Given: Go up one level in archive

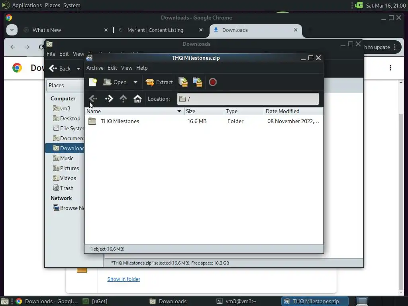Looking at the screenshot, I should [x=123, y=99].
